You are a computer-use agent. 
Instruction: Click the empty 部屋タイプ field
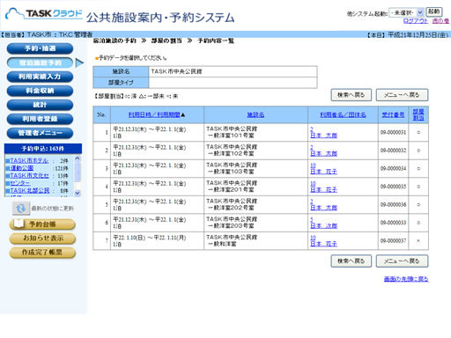coord(233,83)
